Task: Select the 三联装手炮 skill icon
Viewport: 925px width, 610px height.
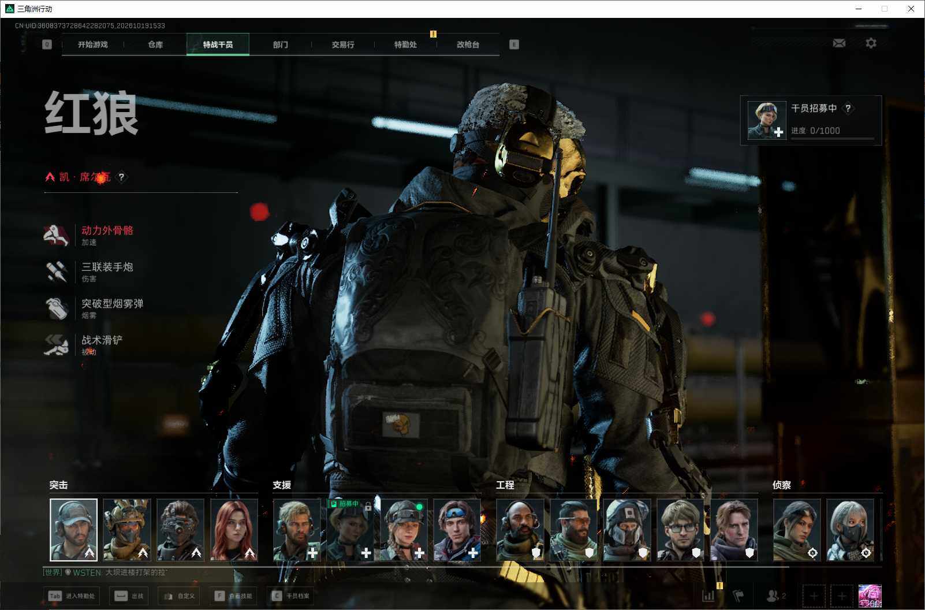Action: point(57,271)
